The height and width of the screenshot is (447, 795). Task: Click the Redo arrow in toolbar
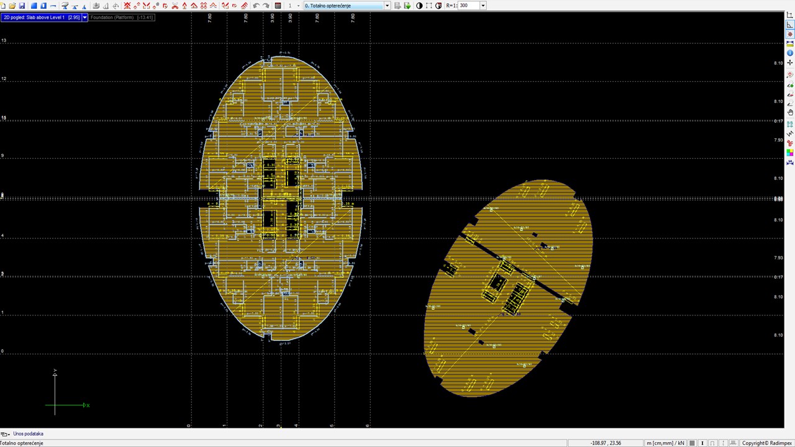266,6
